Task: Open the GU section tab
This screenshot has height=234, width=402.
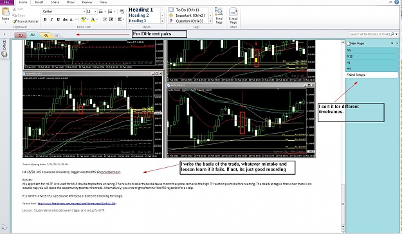Action: (46, 35)
